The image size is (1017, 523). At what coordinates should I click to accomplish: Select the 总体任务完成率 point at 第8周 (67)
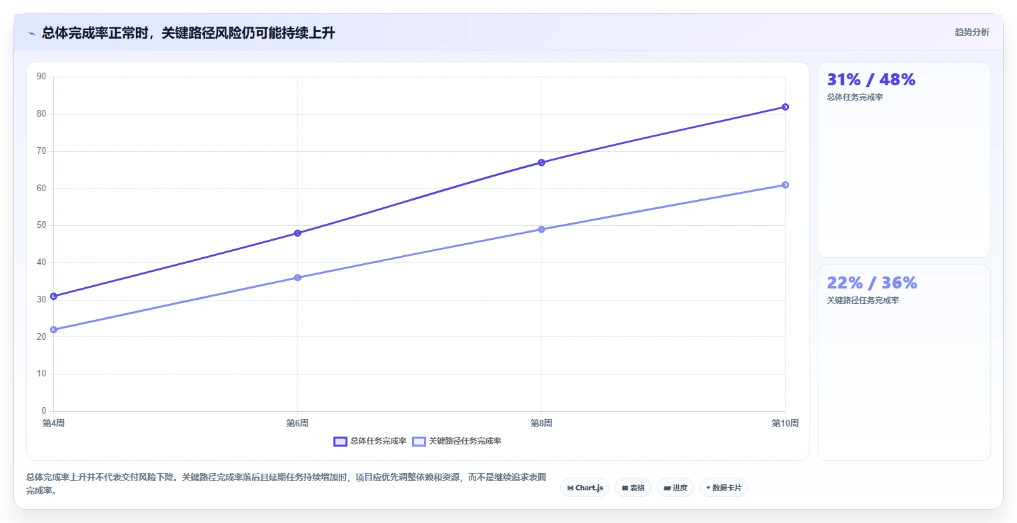[x=542, y=163]
